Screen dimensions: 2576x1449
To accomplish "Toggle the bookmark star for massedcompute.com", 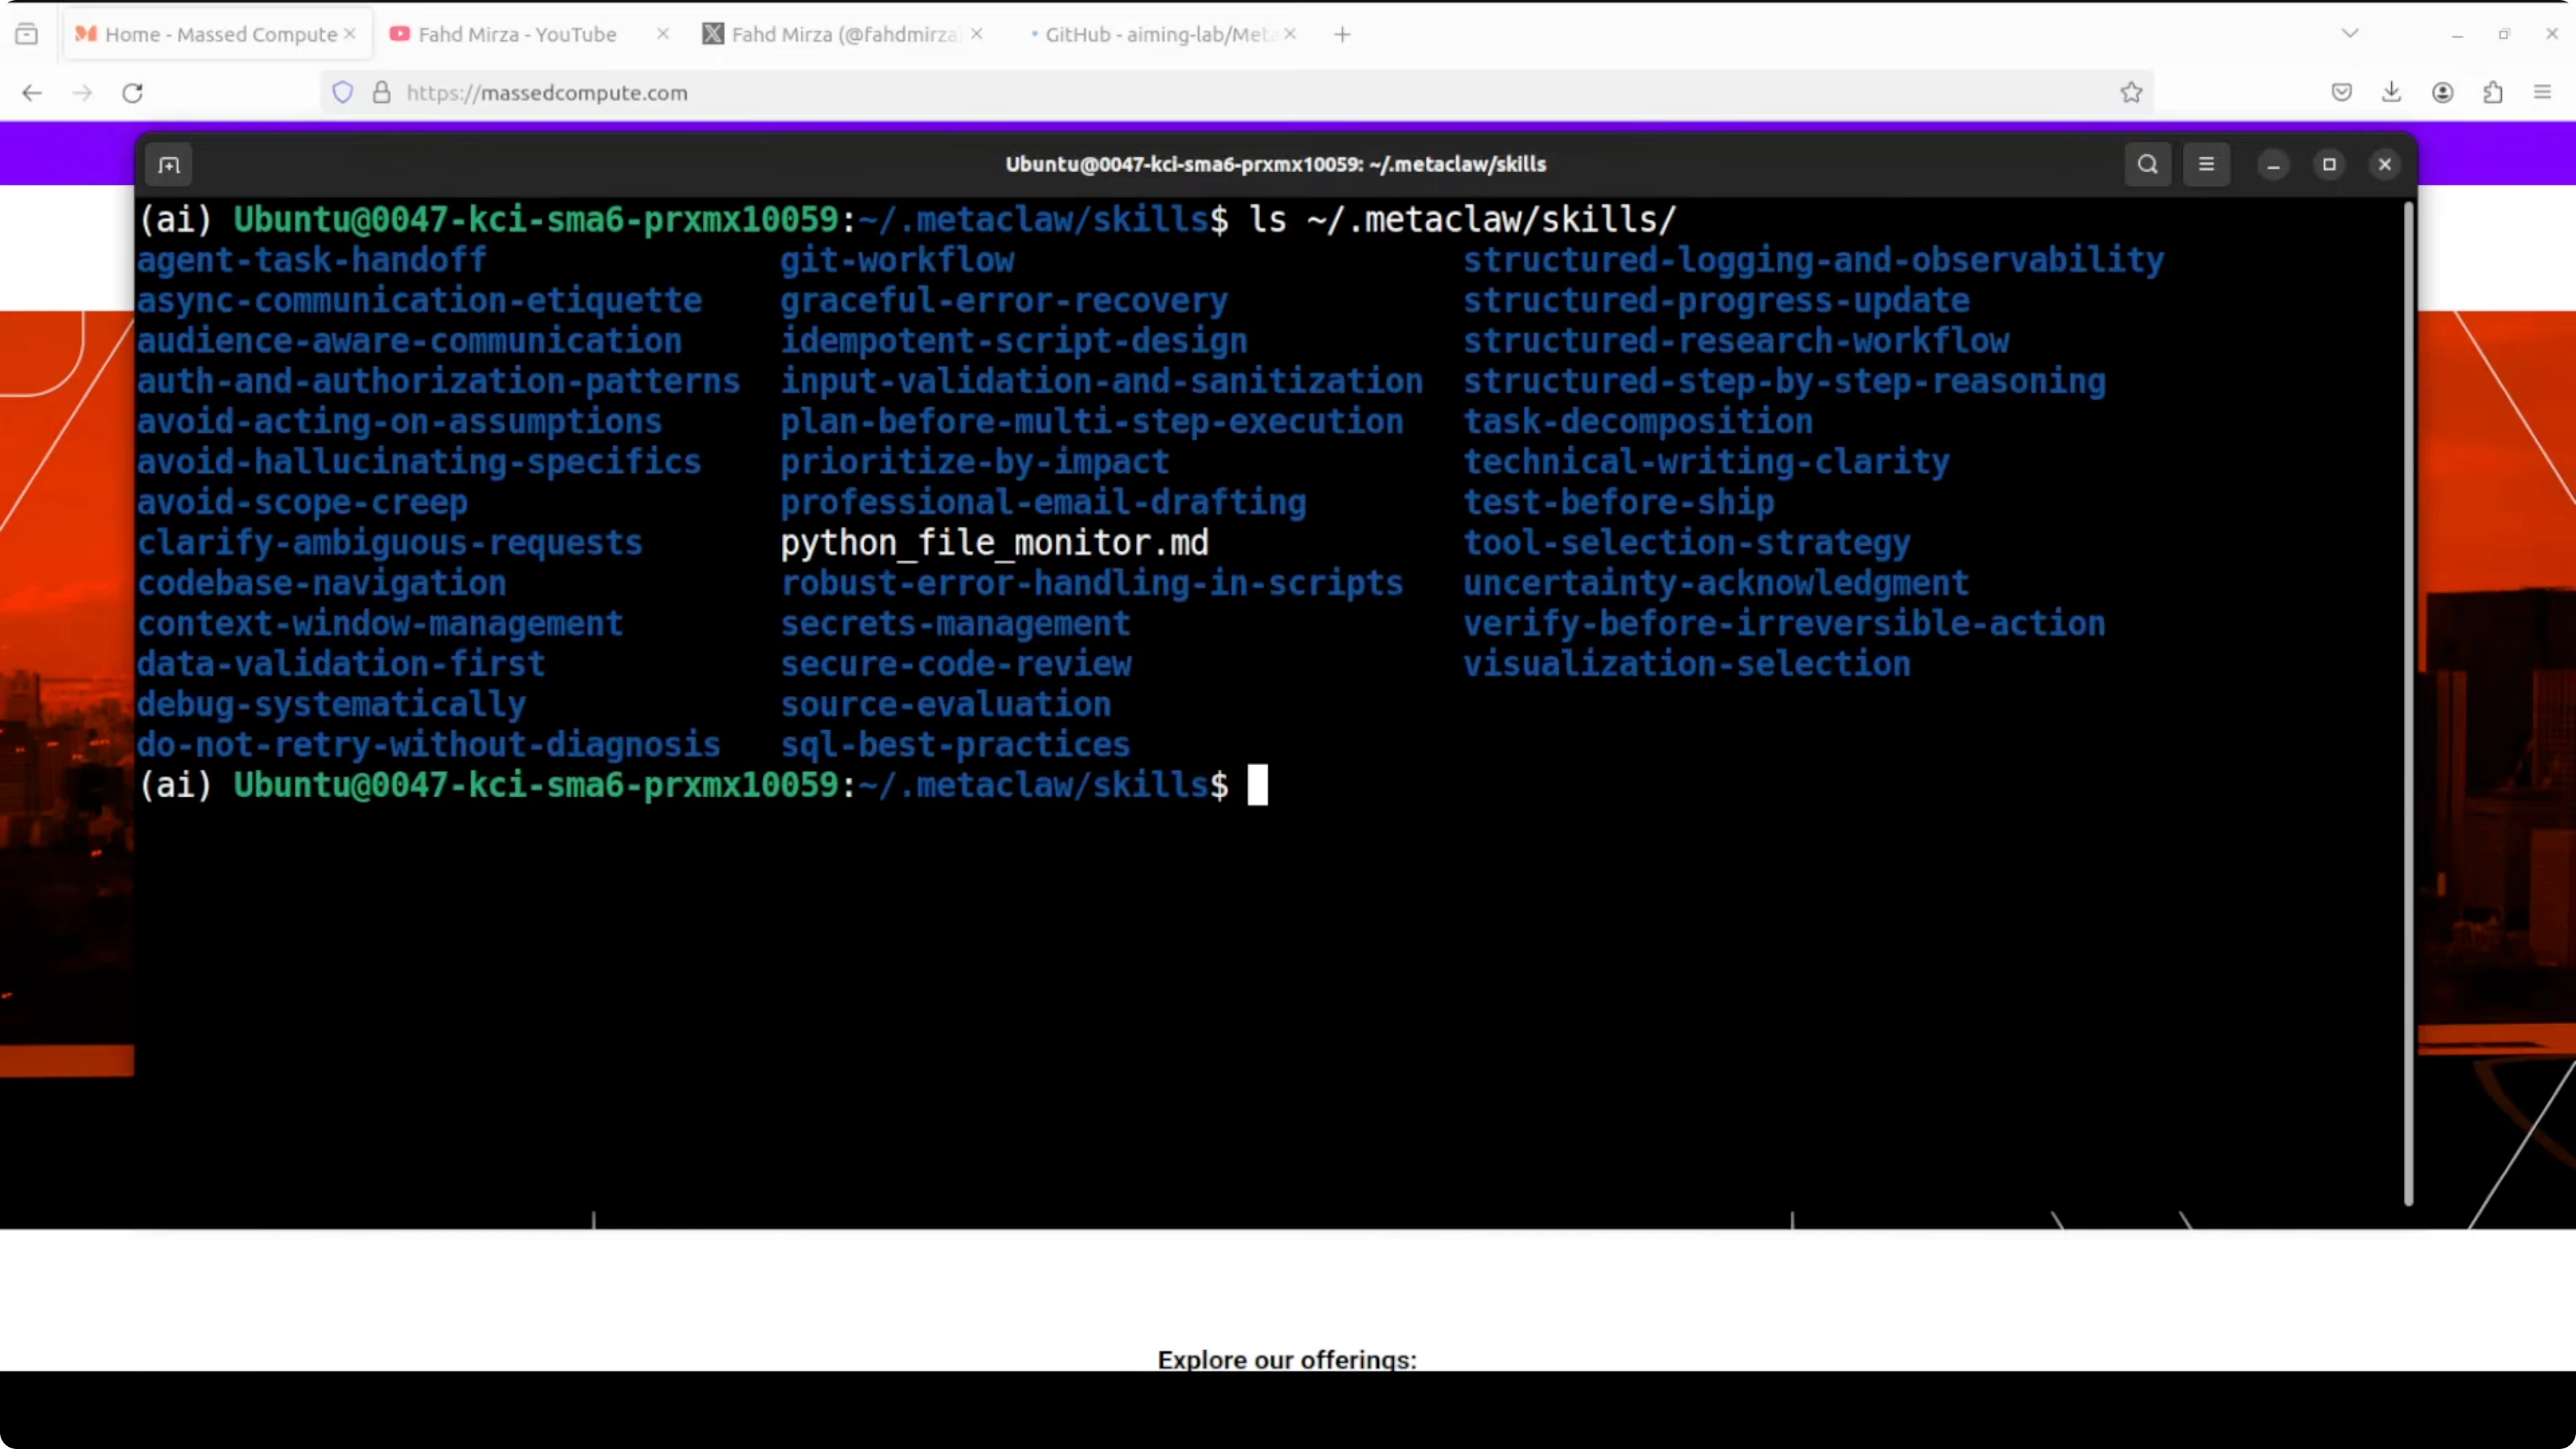I will coord(2131,92).
